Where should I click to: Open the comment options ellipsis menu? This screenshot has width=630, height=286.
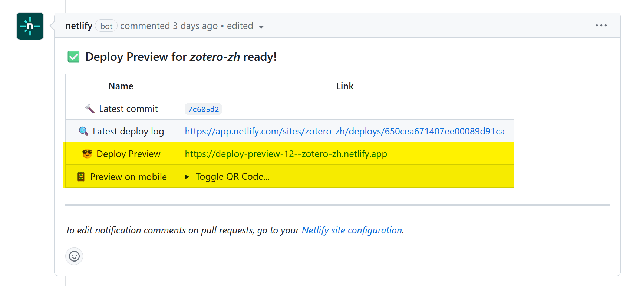tap(601, 26)
